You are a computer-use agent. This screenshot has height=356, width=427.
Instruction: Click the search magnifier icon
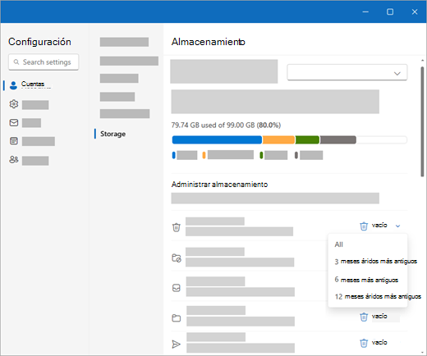point(16,62)
